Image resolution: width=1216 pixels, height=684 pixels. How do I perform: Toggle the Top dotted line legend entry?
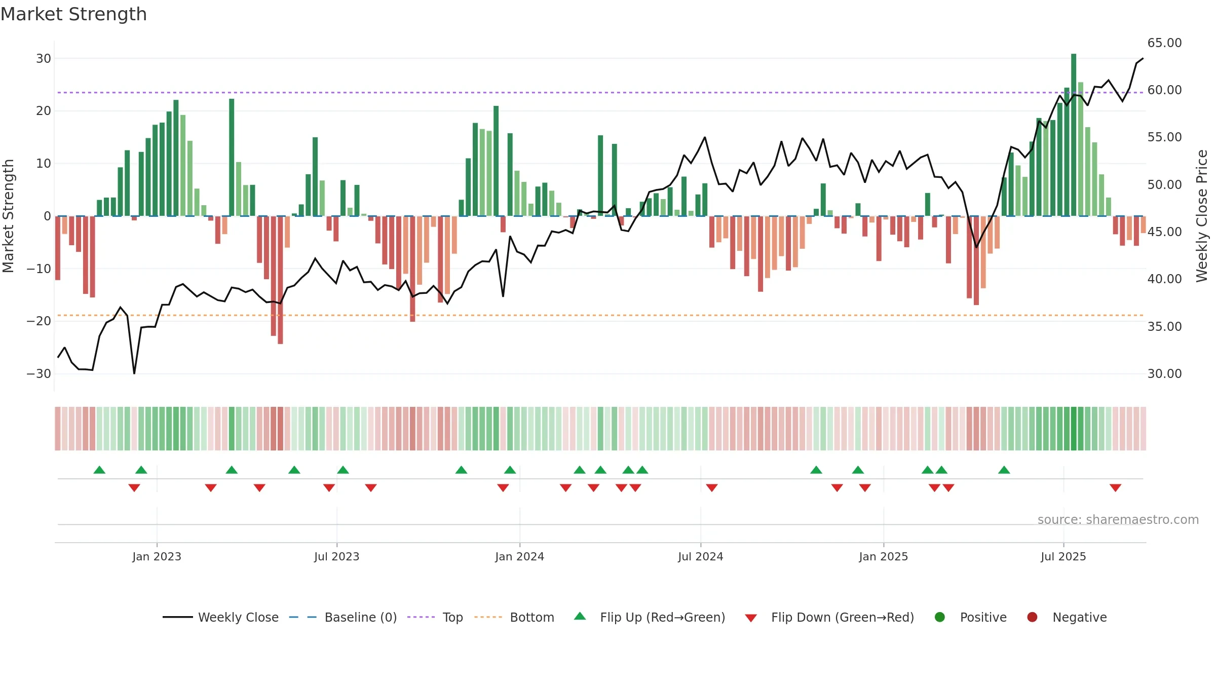(x=435, y=617)
